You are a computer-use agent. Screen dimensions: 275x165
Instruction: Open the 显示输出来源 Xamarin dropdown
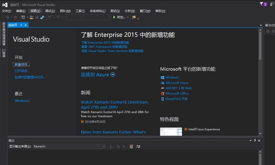coord(69,146)
